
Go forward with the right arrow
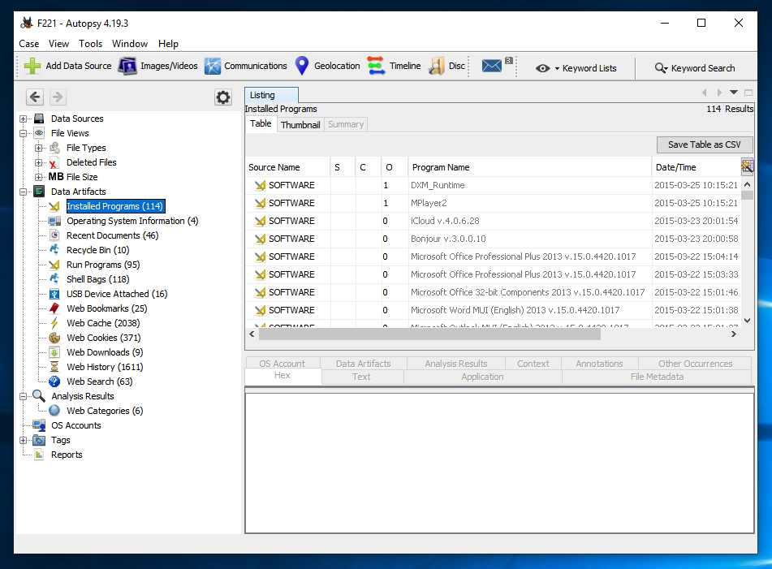tap(58, 97)
